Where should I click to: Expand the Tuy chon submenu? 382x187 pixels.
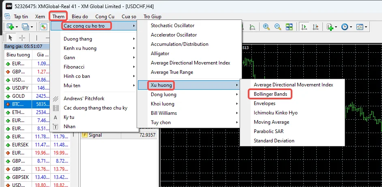[189, 123]
